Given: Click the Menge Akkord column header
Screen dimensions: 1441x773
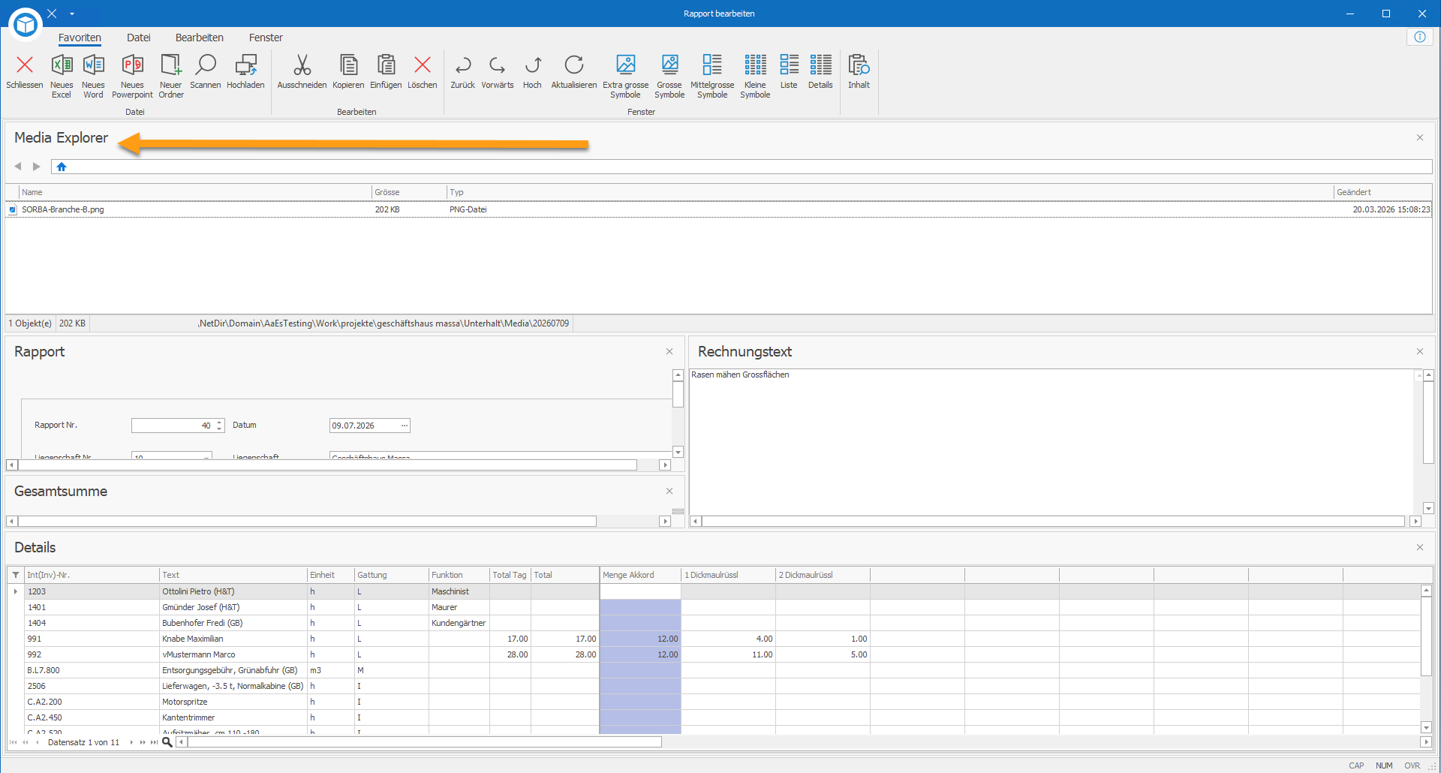Looking at the screenshot, I should (x=640, y=575).
